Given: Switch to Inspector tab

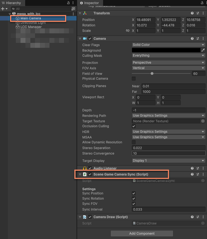Looking at the screenshot, I should [x=90, y=3].
